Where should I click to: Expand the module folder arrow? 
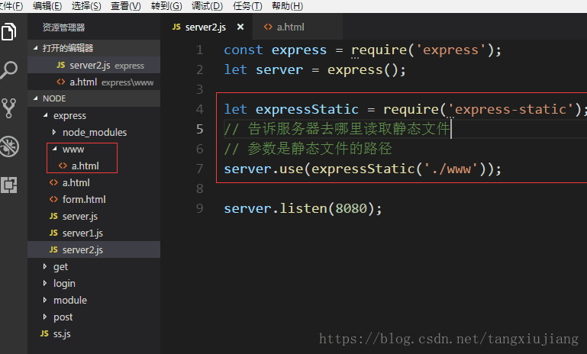[45, 300]
